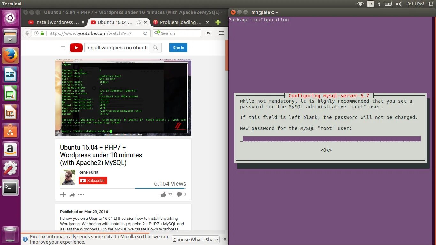Image resolution: width=436 pixels, height=245 pixels.
Task: Click Firefox Search box
Action: 177,33
